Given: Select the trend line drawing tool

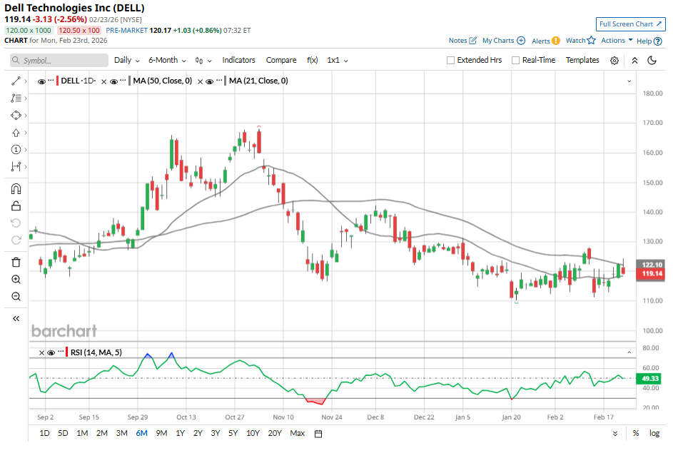Looking at the screenshot, I should click(x=16, y=81).
